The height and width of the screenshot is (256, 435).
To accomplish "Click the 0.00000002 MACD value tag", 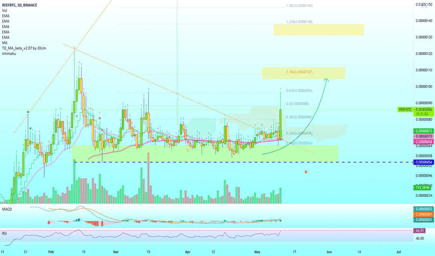I will [x=423, y=209].
